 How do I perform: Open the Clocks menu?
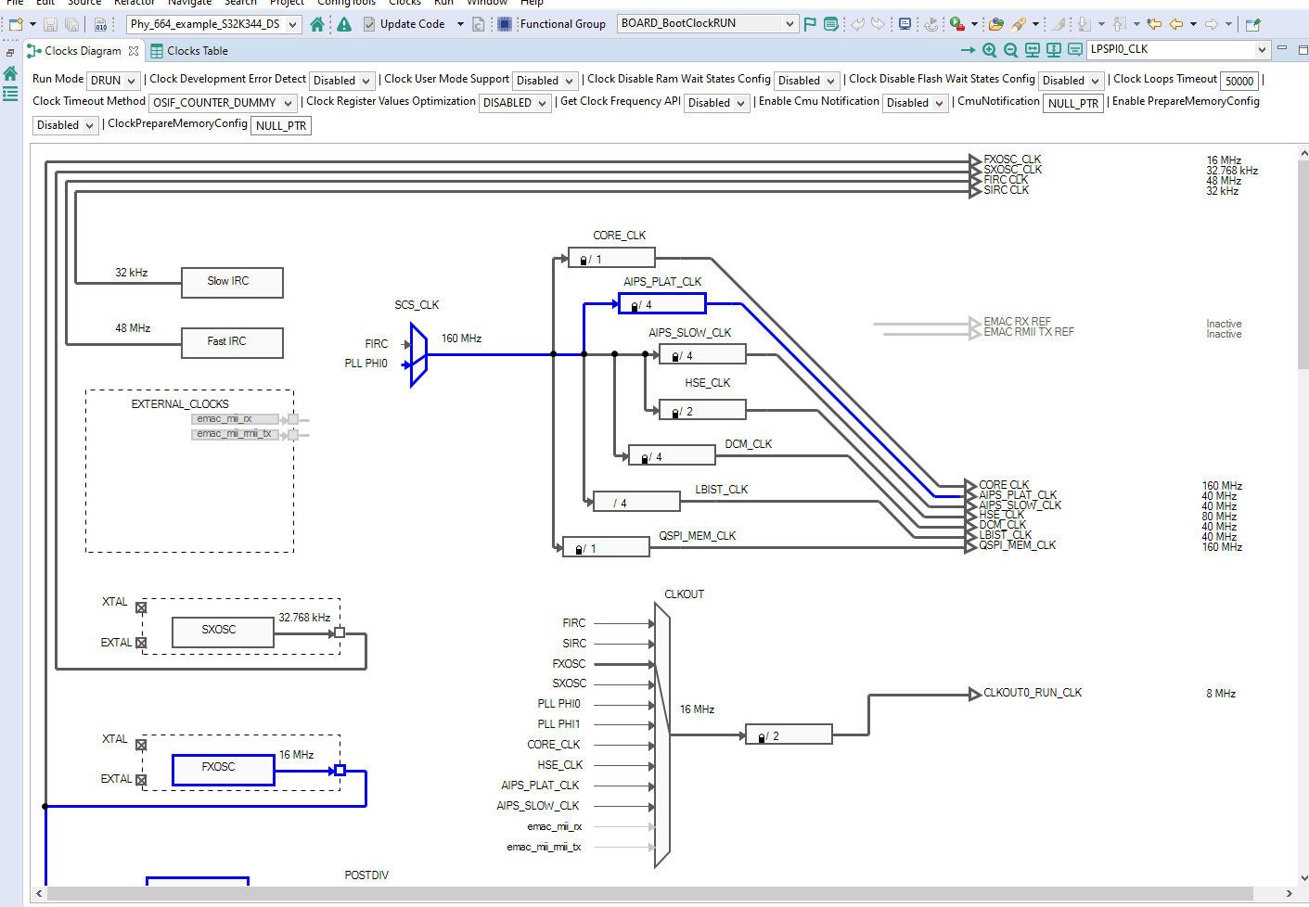tap(404, 3)
